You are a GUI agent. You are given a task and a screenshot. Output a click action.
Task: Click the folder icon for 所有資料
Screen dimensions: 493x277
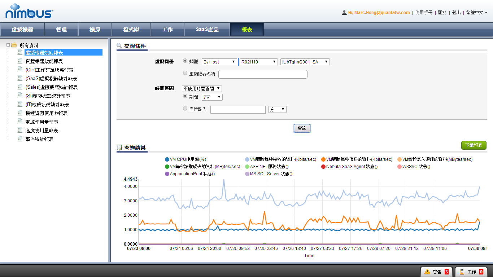pos(14,45)
